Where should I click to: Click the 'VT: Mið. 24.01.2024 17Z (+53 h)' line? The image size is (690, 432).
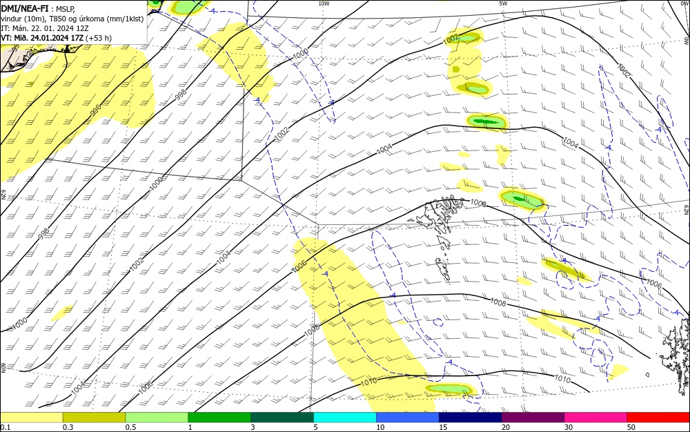point(57,38)
